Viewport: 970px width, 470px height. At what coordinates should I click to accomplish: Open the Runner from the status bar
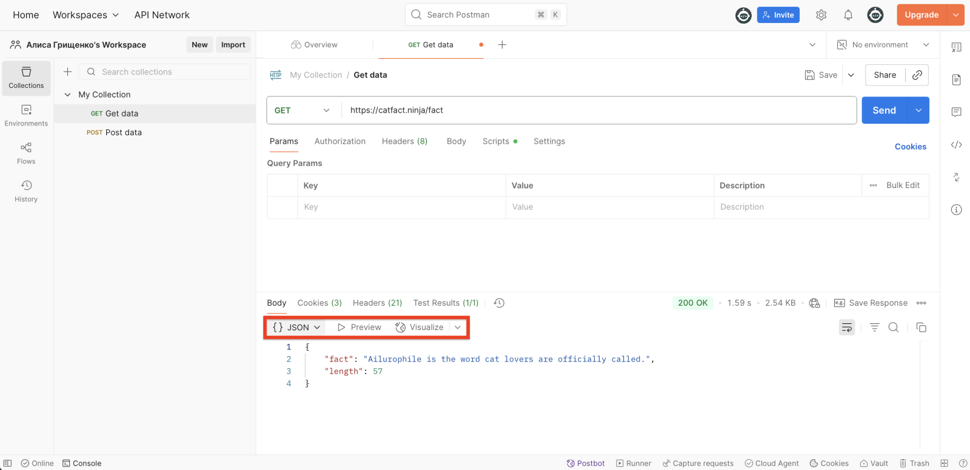click(x=634, y=463)
